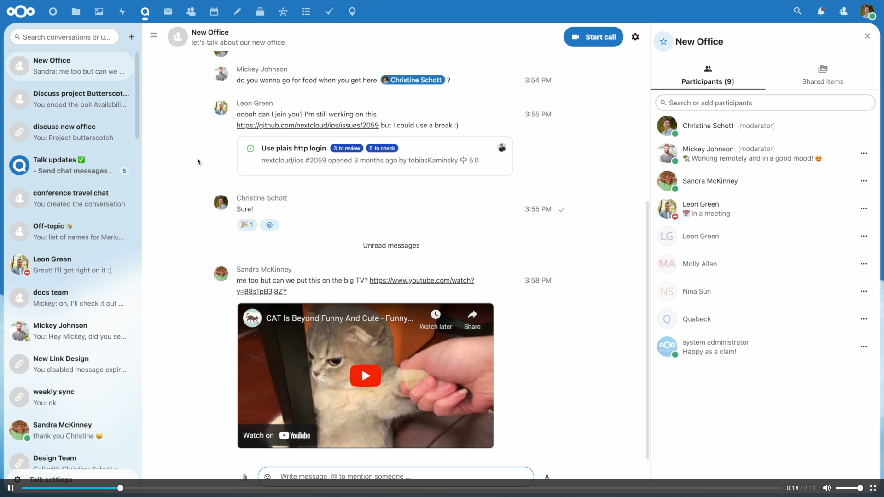Open the Calendar app icon
The height and width of the screenshot is (497, 884).
[x=214, y=12]
